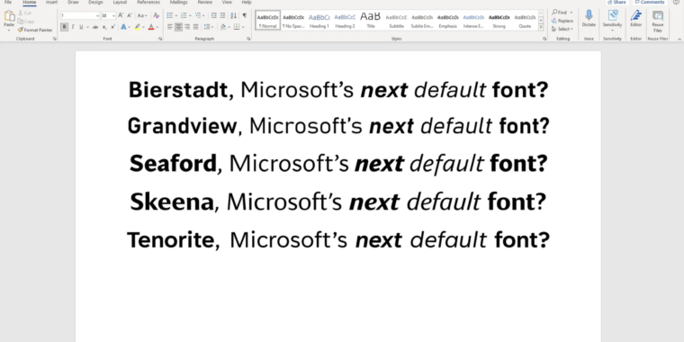Apply the Title style
The height and width of the screenshot is (342, 684).
point(371,20)
